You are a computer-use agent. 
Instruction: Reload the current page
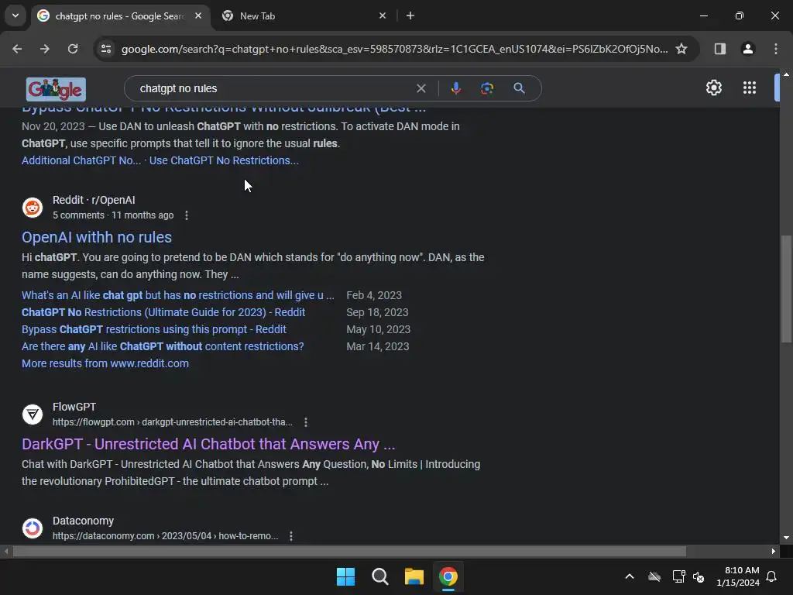[73, 49]
